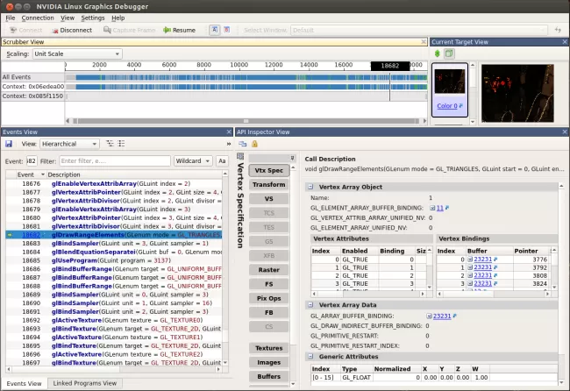
Task: Toggle the Aa case-sensitive button
Action: (x=222, y=161)
